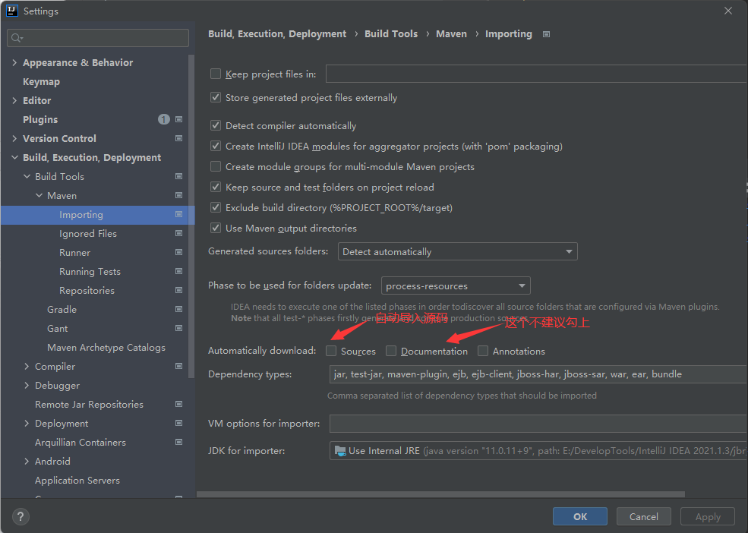This screenshot has width=748, height=533.
Task: Enable automatic download of Sources
Action: [x=331, y=351]
